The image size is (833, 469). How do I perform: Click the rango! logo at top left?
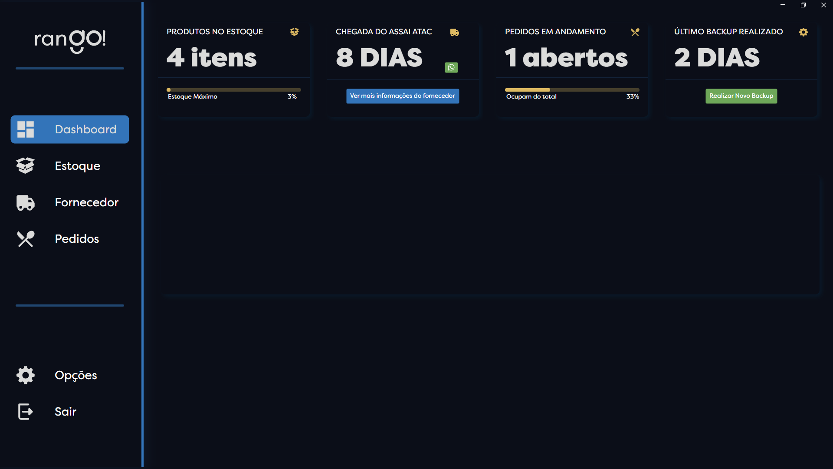coord(69,42)
